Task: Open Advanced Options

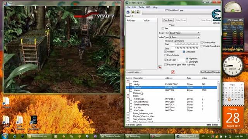Action: [134, 125]
